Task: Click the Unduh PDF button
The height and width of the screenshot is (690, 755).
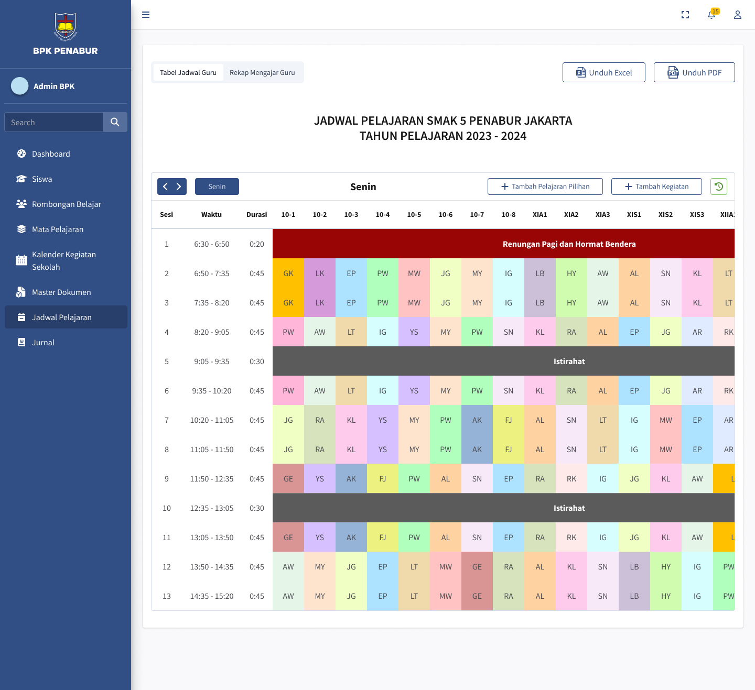Action: [694, 72]
